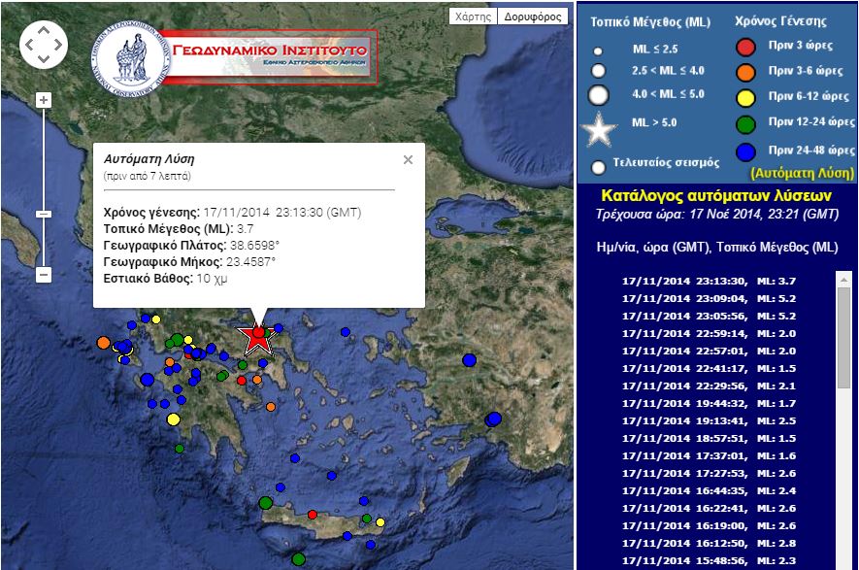Switch to Δορυφόρος satellite view
This screenshot has width=859, height=570.
point(533,17)
